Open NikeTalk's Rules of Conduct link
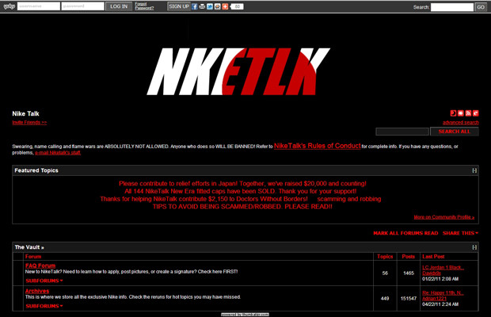Viewport: 491px width, 317px height. (317, 146)
